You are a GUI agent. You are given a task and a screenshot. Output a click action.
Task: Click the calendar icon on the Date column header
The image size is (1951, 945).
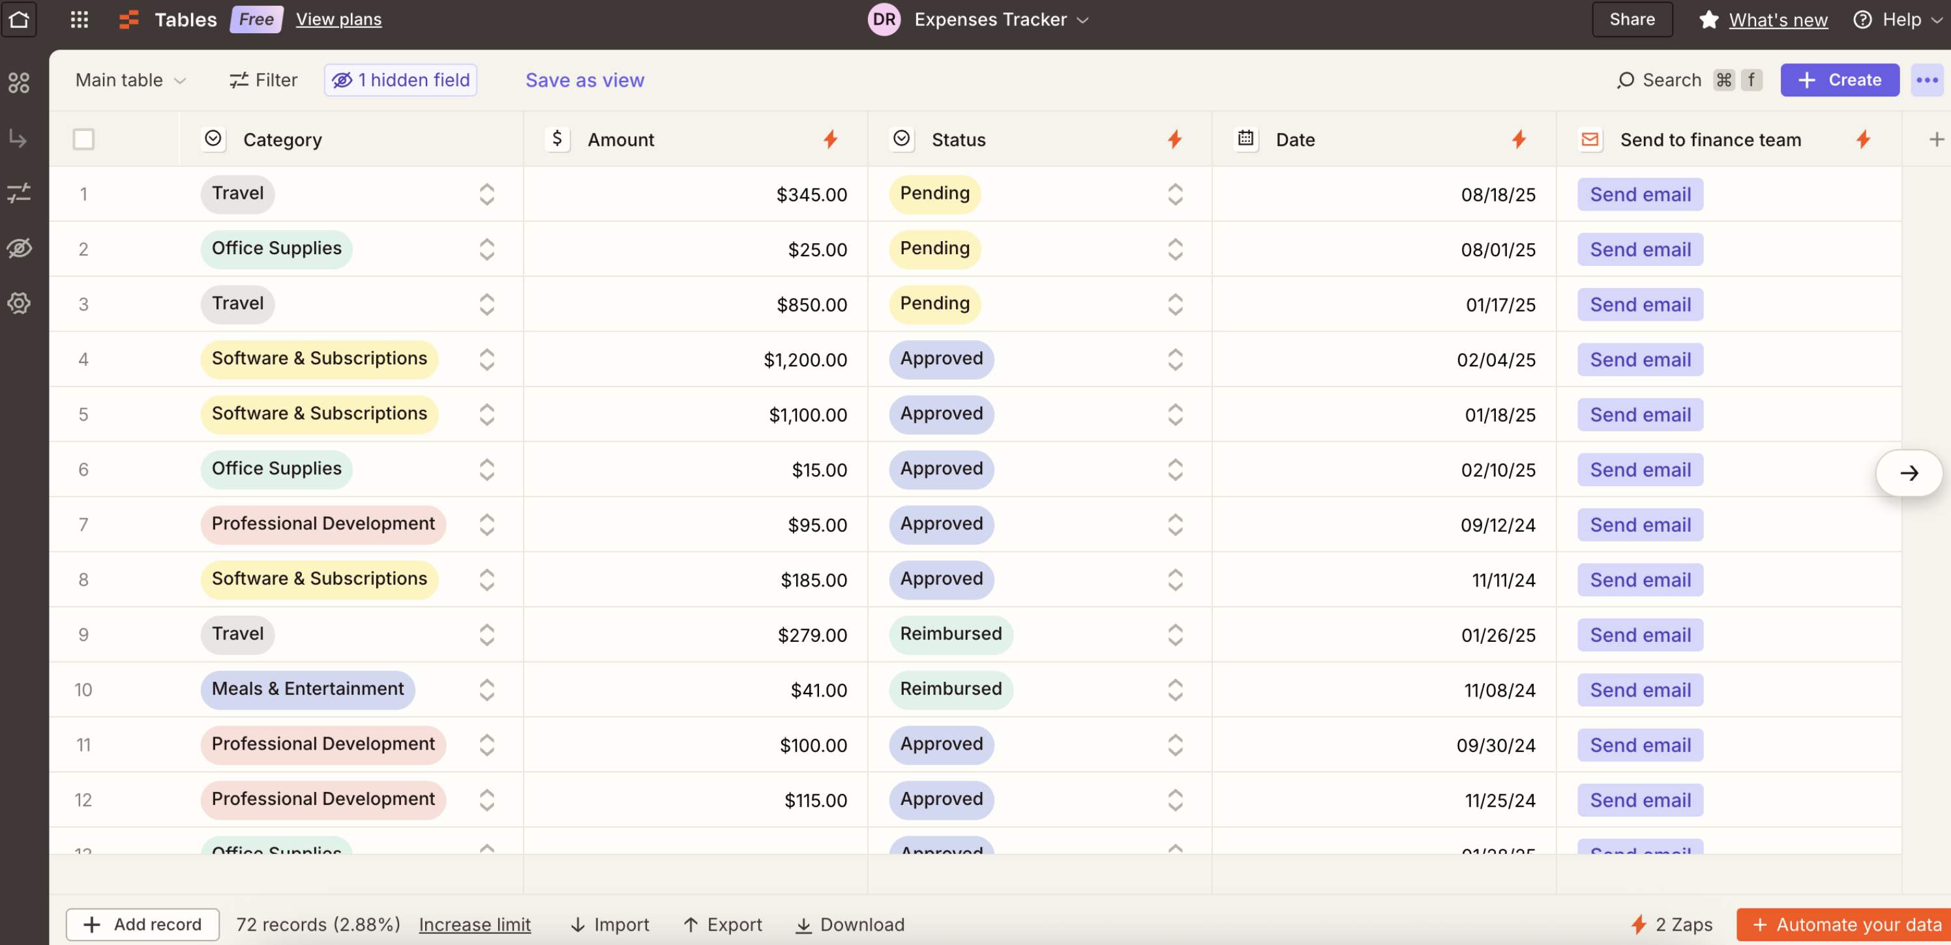point(1245,139)
